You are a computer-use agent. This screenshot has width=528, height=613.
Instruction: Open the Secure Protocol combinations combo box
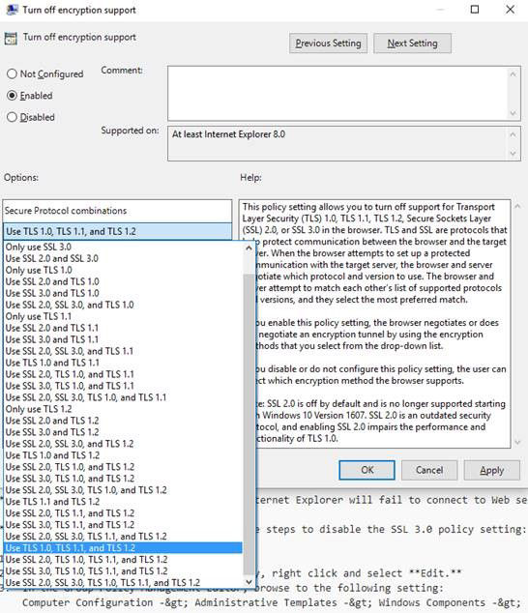click(x=117, y=231)
